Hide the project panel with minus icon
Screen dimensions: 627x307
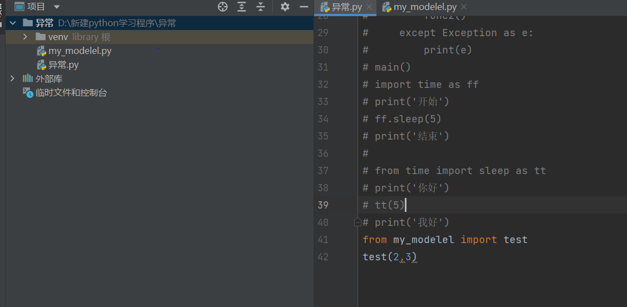pyautogui.click(x=304, y=7)
